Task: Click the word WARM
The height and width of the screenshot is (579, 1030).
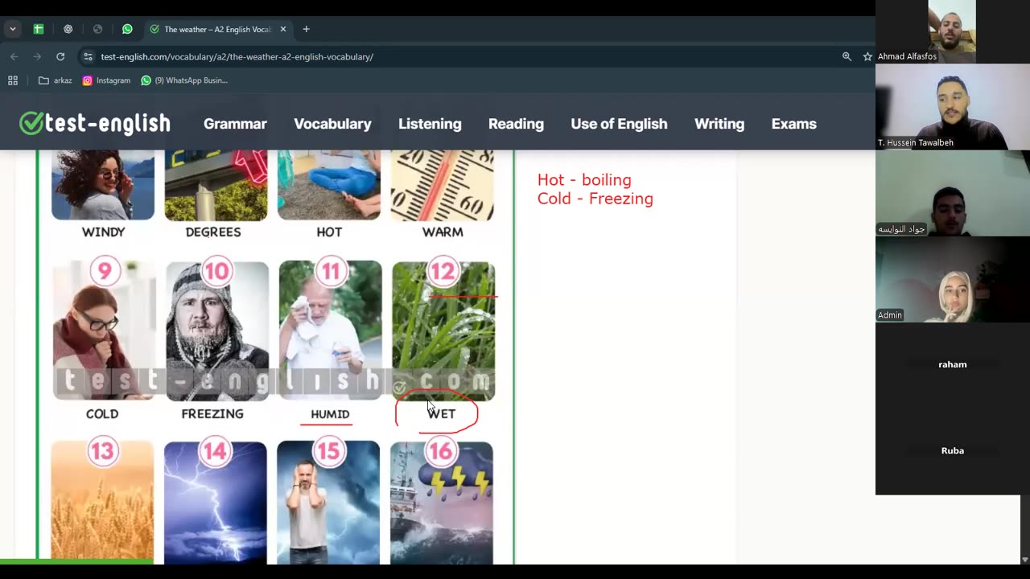Action: click(443, 232)
